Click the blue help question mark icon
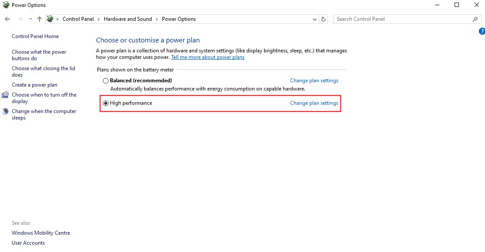The image size is (485, 252). pyautogui.click(x=482, y=31)
